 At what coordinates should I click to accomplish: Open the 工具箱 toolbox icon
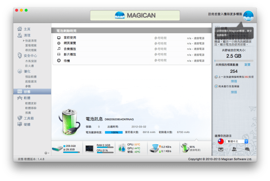click(x=20, y=118)
